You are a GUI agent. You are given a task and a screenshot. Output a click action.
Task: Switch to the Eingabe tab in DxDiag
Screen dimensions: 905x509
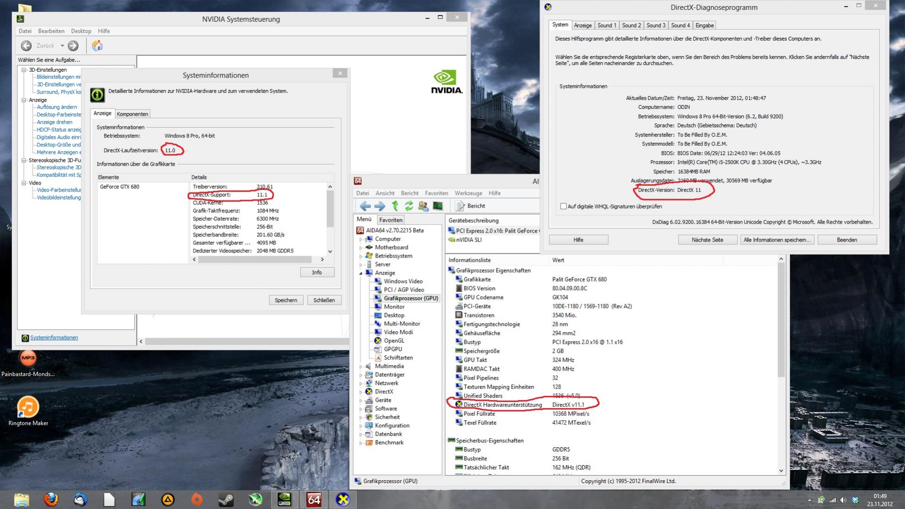point(705,25)
